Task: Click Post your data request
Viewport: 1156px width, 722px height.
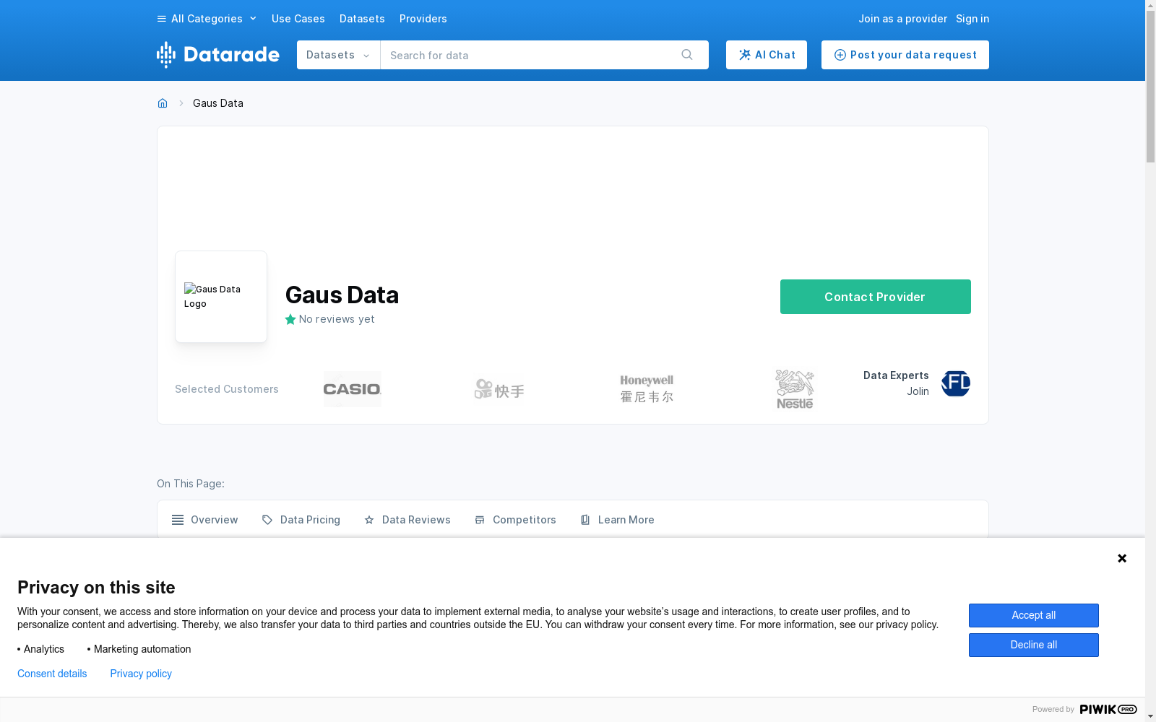Action: click(x=905, y=55)
